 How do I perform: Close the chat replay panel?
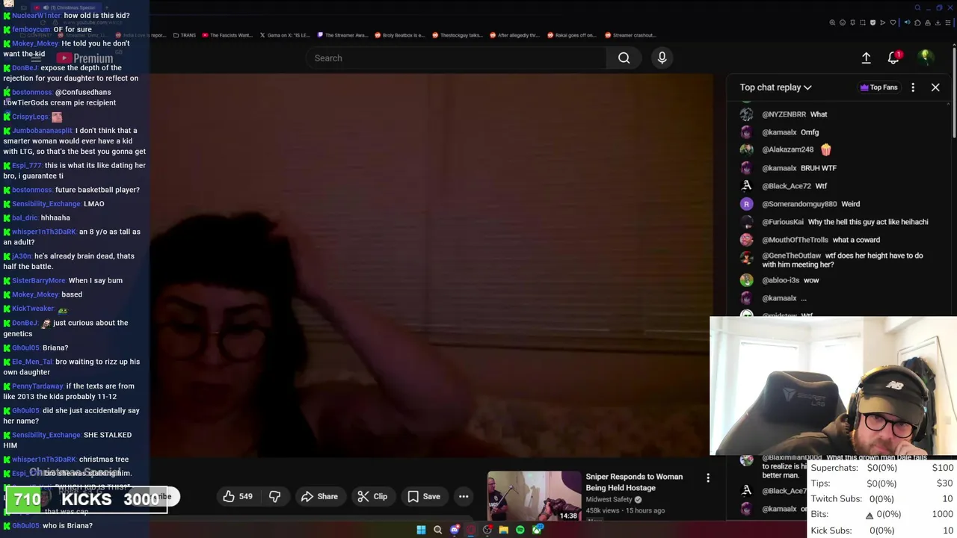(x=935, y=87)
